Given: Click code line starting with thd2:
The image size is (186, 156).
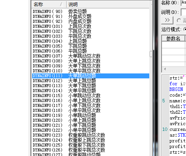Looking at the screenshot, I should click(x=178, y=112).
